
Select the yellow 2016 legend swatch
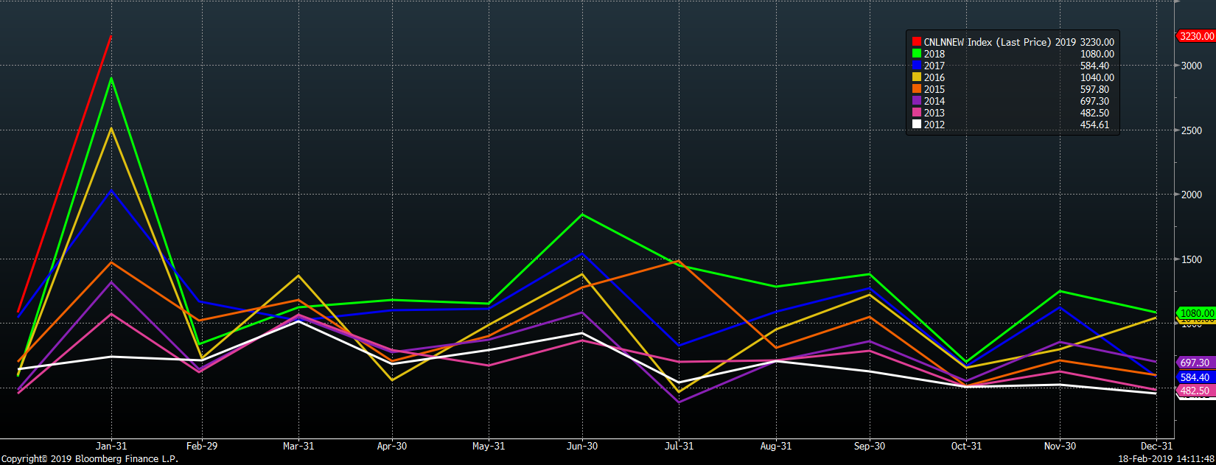click(x=917, y=77)
